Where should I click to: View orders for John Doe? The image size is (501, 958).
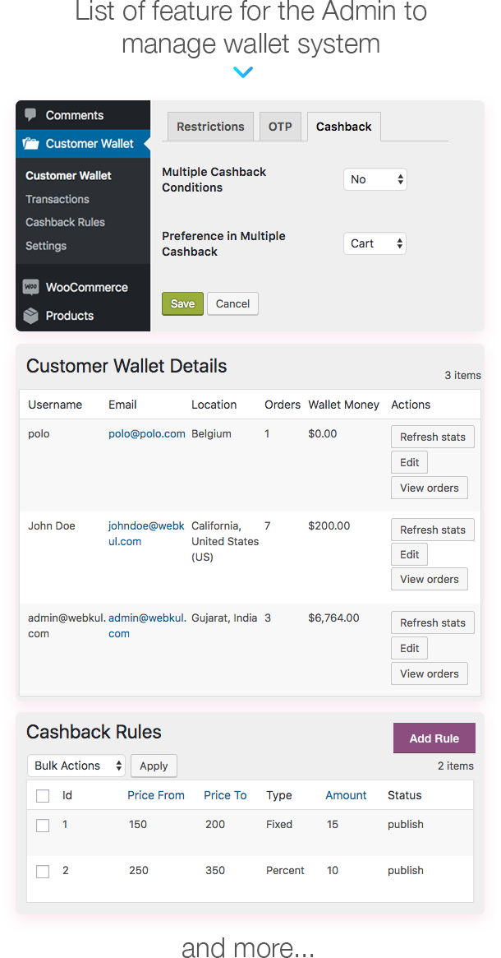click(x=430, y=579)
